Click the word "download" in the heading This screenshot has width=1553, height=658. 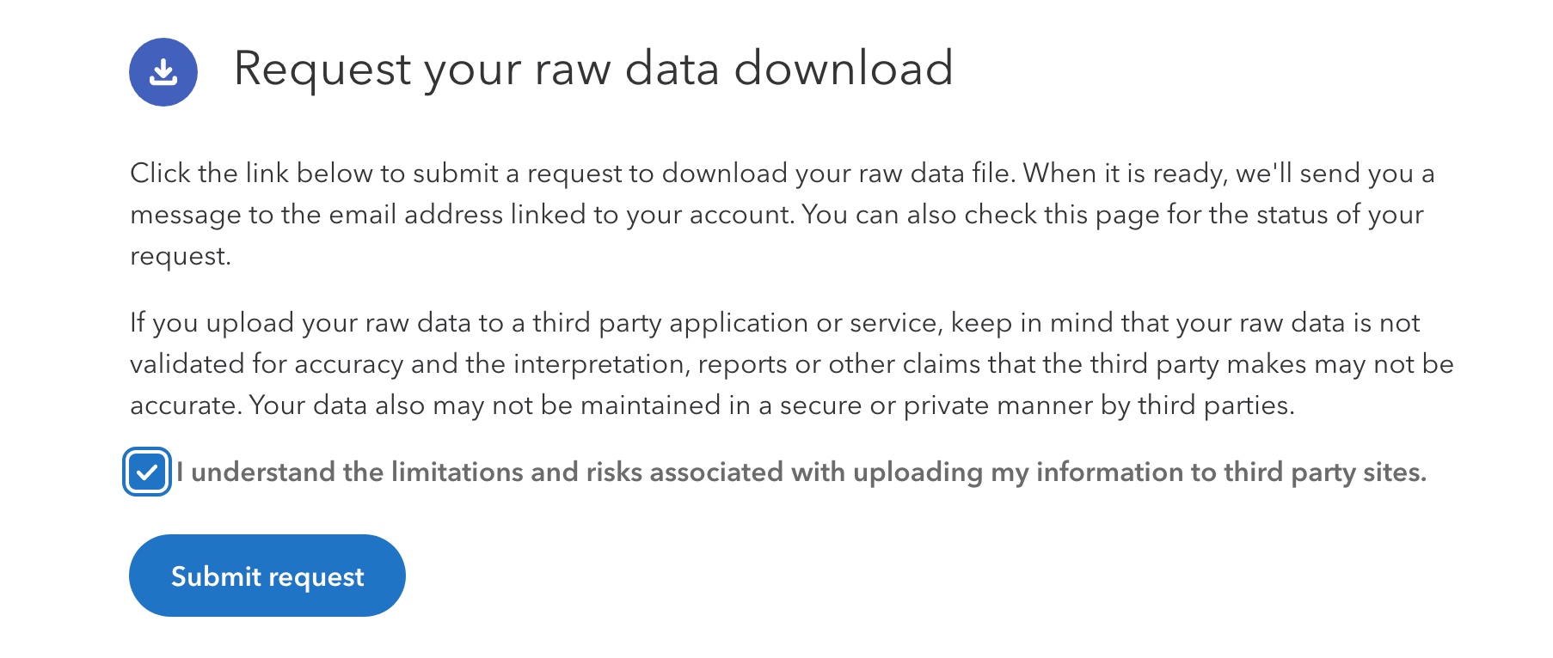point(843,69)
